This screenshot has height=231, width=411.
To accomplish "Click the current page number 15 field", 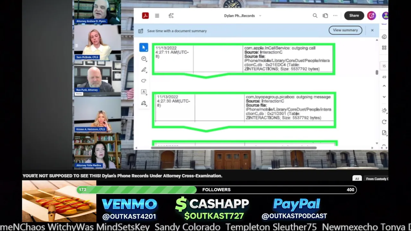I will coord(384,66).
